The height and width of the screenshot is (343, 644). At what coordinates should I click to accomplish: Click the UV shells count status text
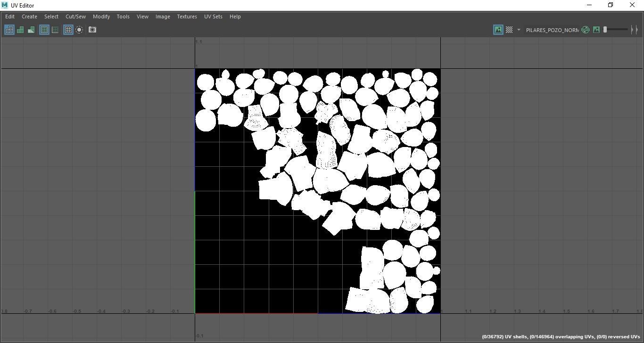pyautogui.click(x=504, y=337)
